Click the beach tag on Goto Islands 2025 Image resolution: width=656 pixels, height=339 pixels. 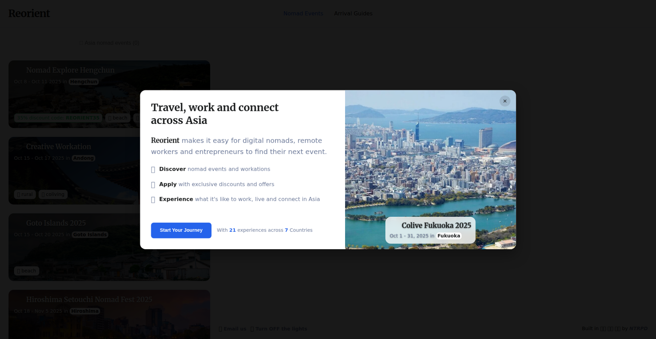[27, 271]
